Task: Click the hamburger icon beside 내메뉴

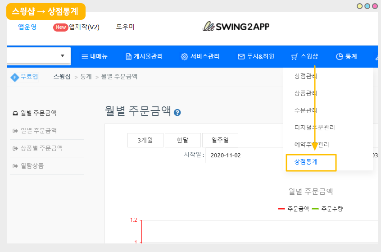Action: (x=84, y=57)
